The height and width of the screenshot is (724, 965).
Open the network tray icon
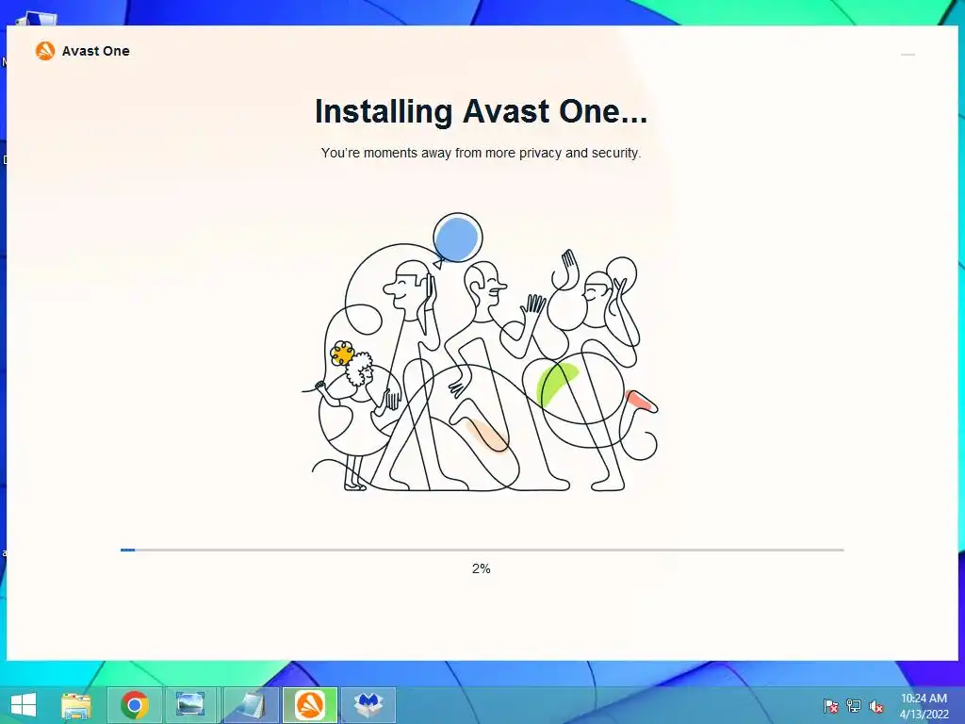(x=854, y=706)
